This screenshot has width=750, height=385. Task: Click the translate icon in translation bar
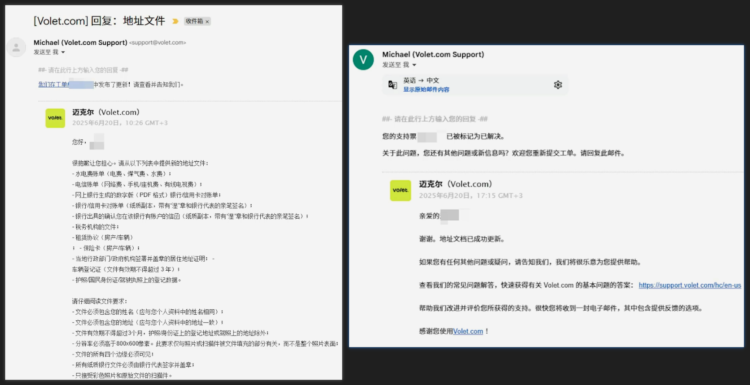tap(393, 85)
